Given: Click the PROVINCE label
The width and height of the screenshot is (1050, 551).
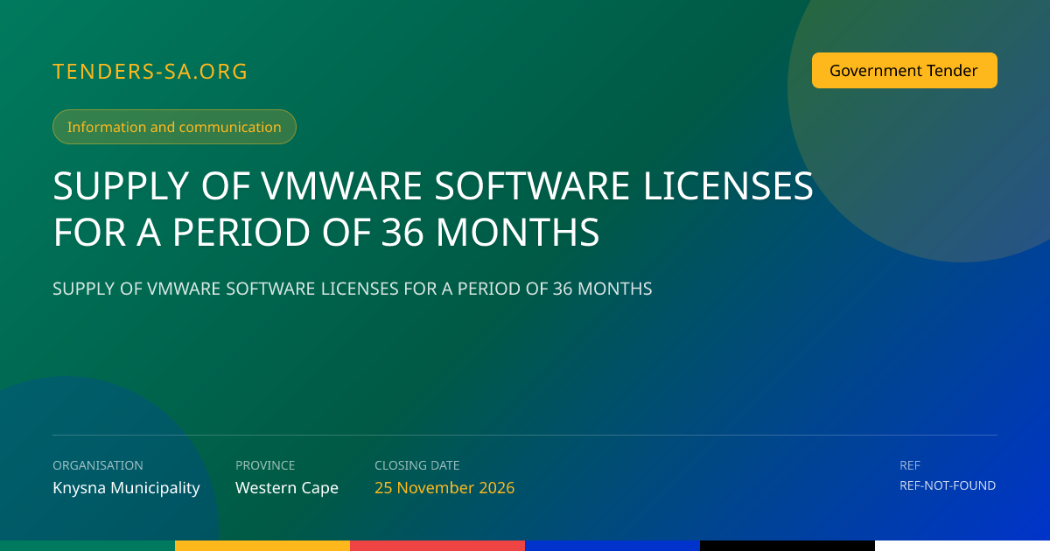Looking at the screenshot, I should pos(265,465).
